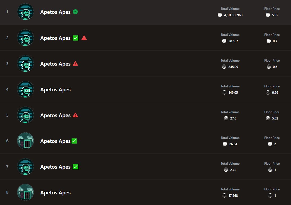Select the floor price value 0.69
This screenshot has width=291, height=205.
(x=275, y=93)
